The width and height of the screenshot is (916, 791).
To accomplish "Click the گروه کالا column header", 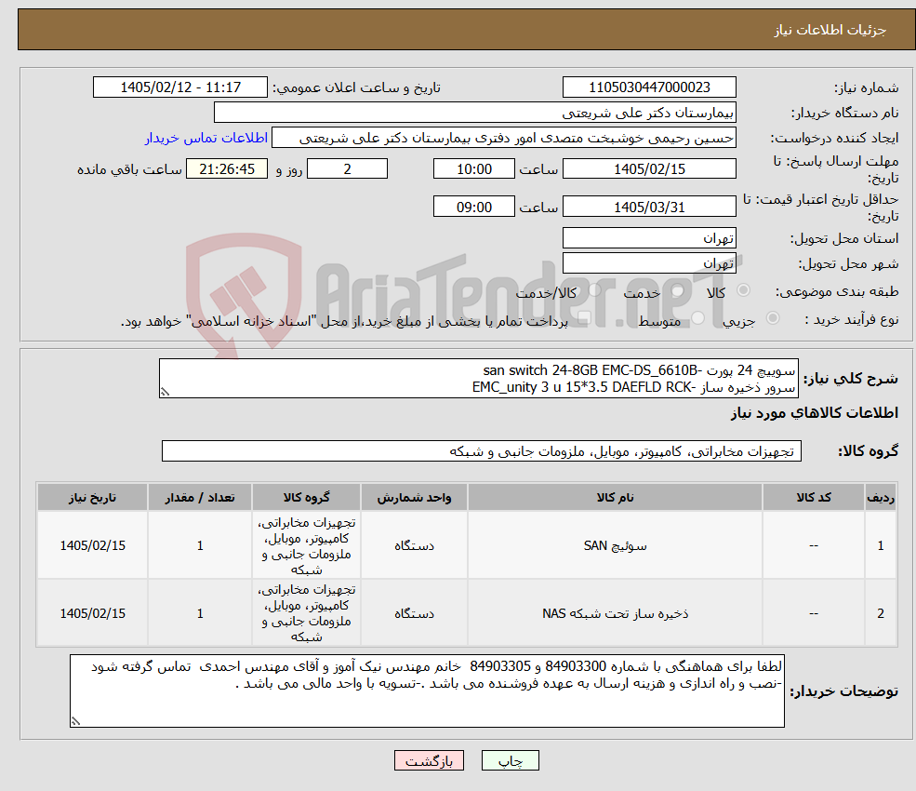I will click(306, 497).
